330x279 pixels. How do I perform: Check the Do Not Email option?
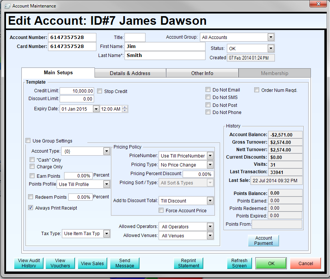[208, 90]
